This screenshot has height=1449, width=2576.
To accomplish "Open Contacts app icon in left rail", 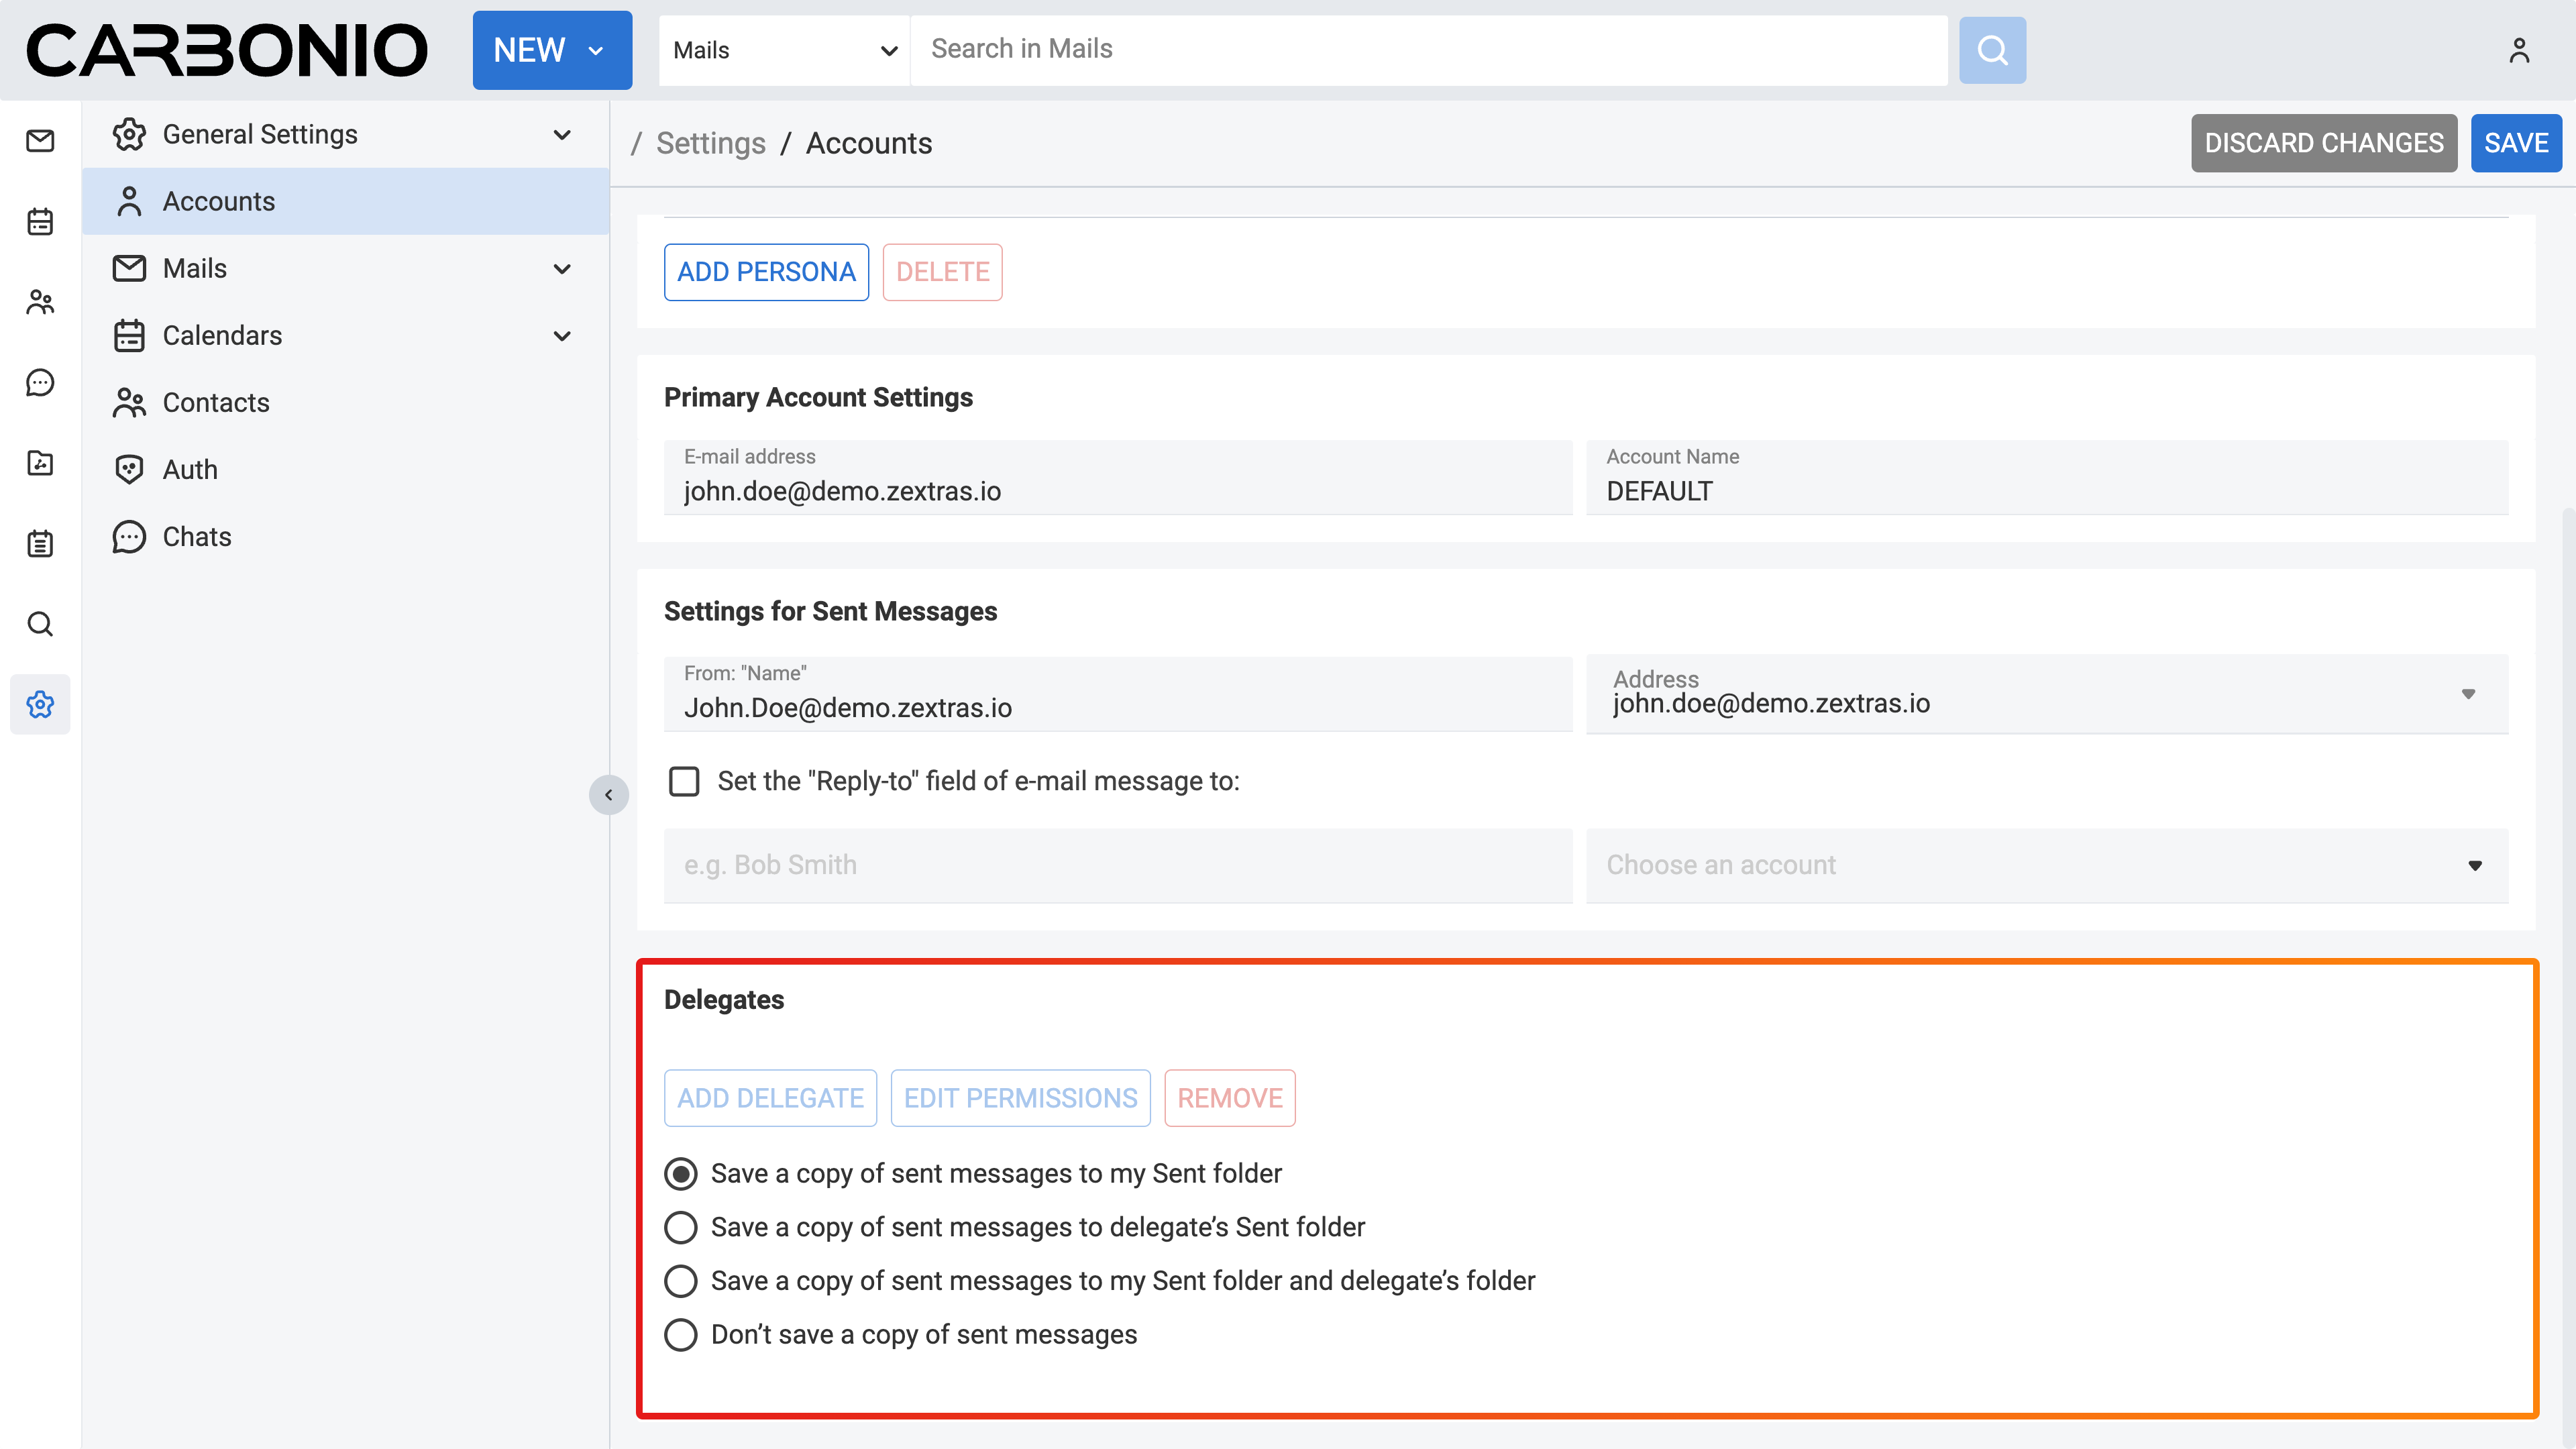I will click(40, 302).
